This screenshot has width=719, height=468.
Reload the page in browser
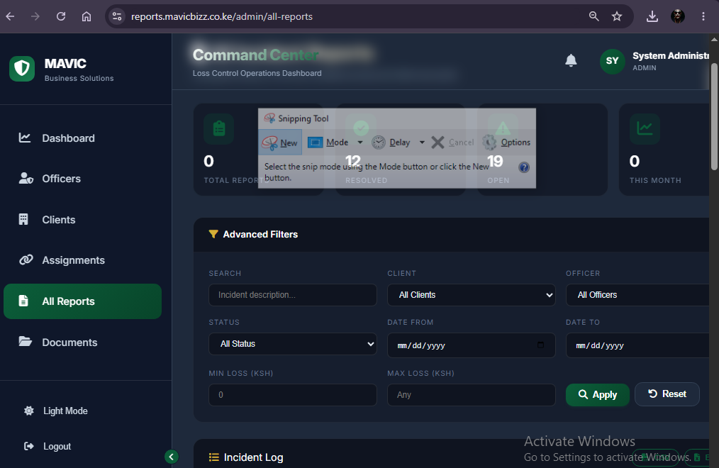click(x=60, y=16)
